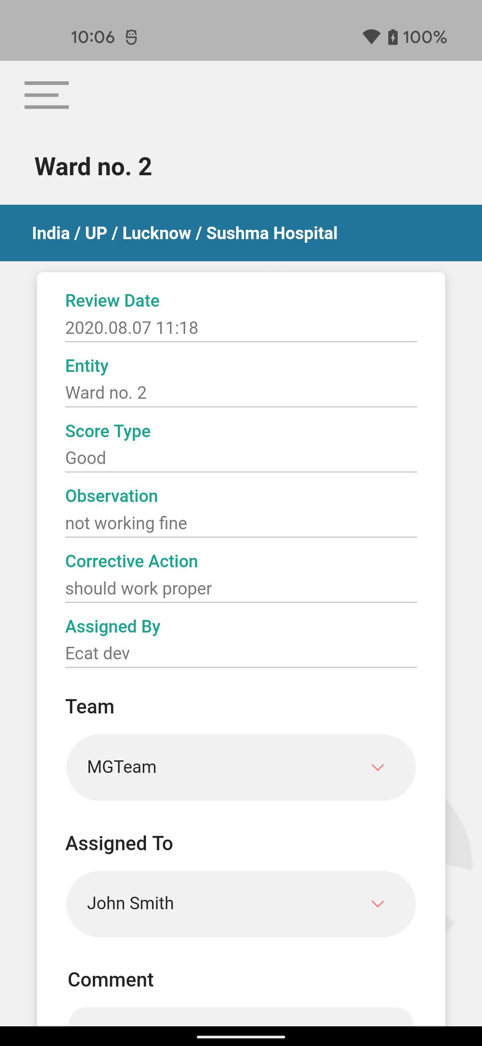Tap the notification icon beside the clock
The height and width of the screenshot is (1046, 482).
[131, 37]
